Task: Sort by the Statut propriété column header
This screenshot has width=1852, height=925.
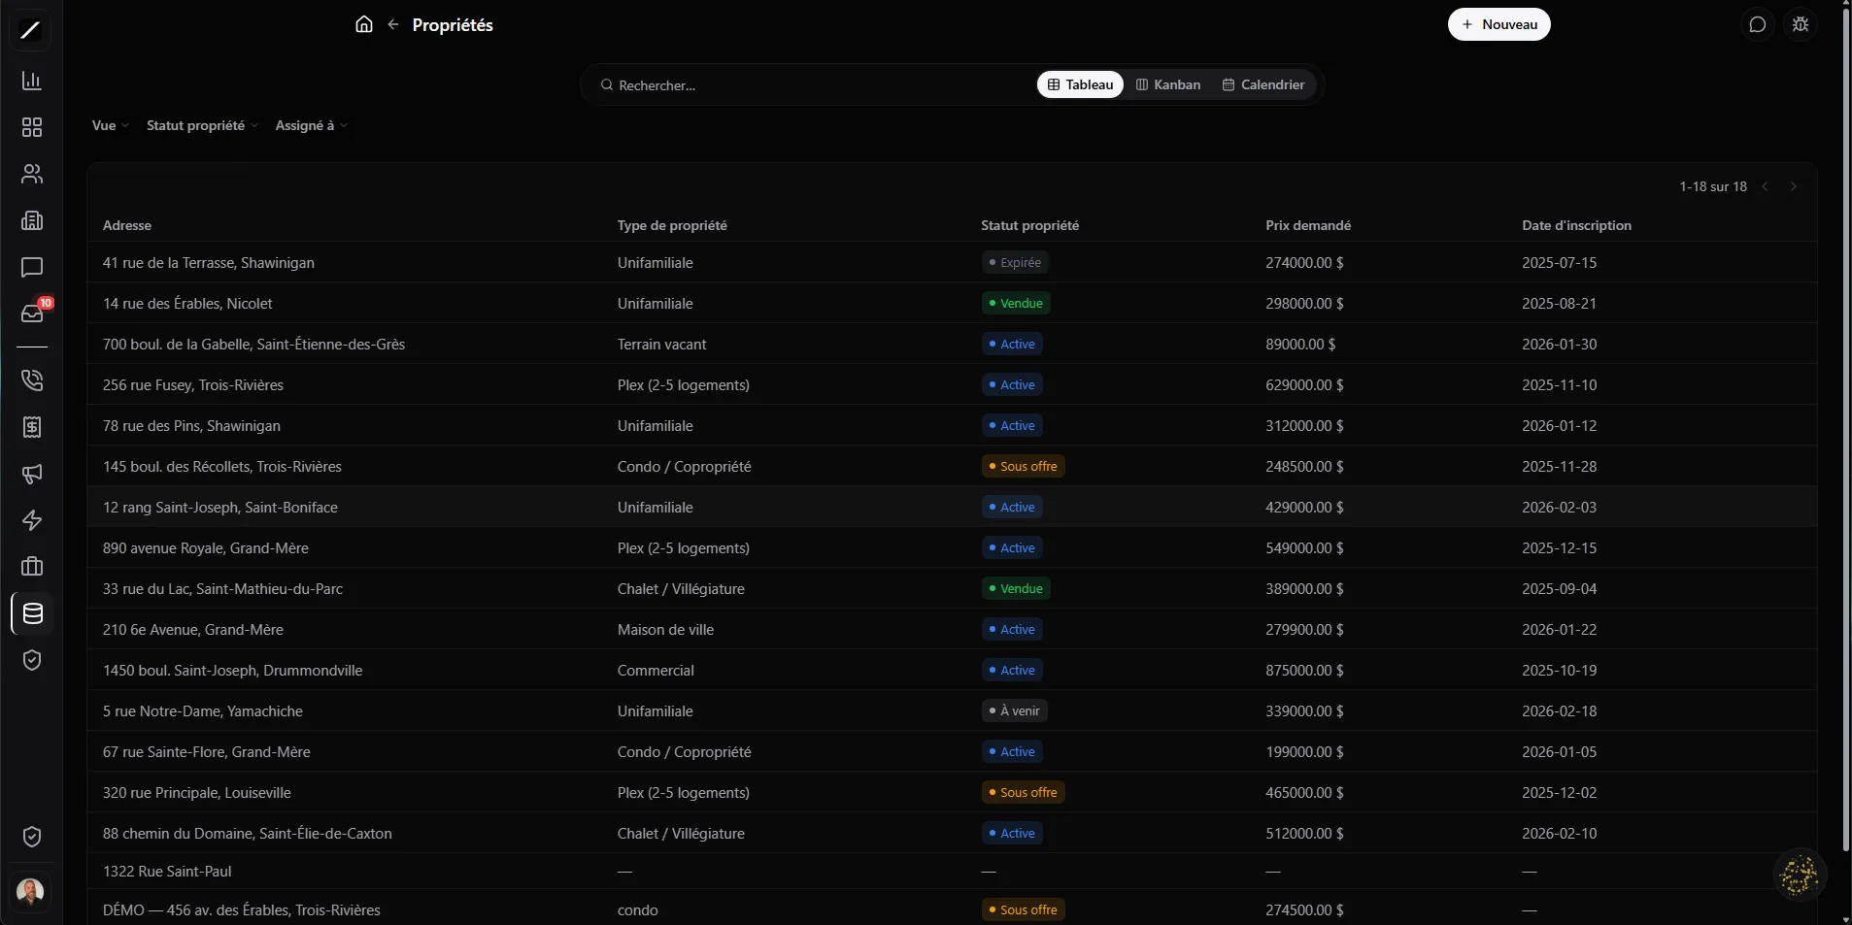Action: (1029, 225)
